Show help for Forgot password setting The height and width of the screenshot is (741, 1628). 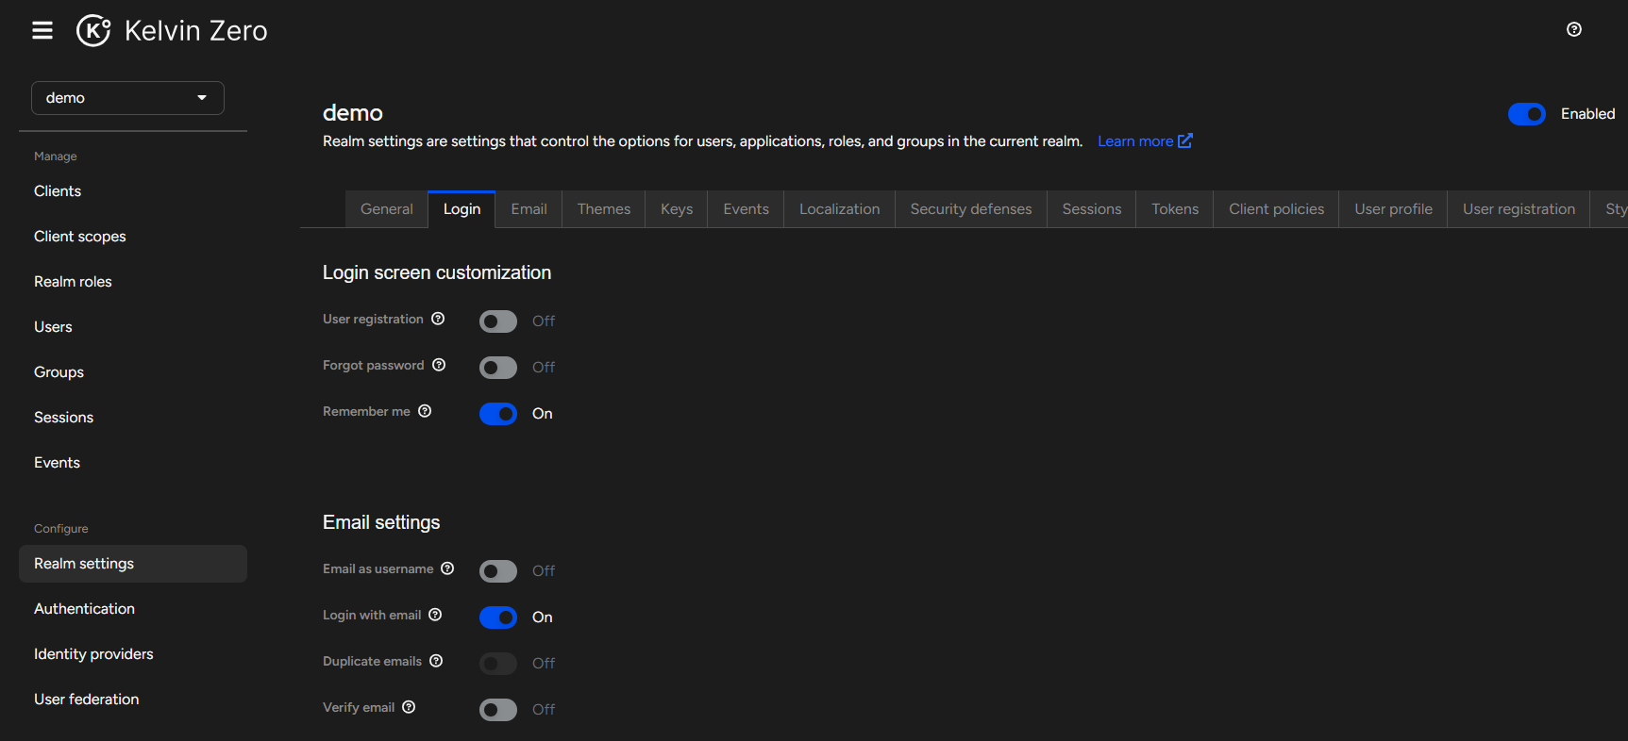coord(439,365)
